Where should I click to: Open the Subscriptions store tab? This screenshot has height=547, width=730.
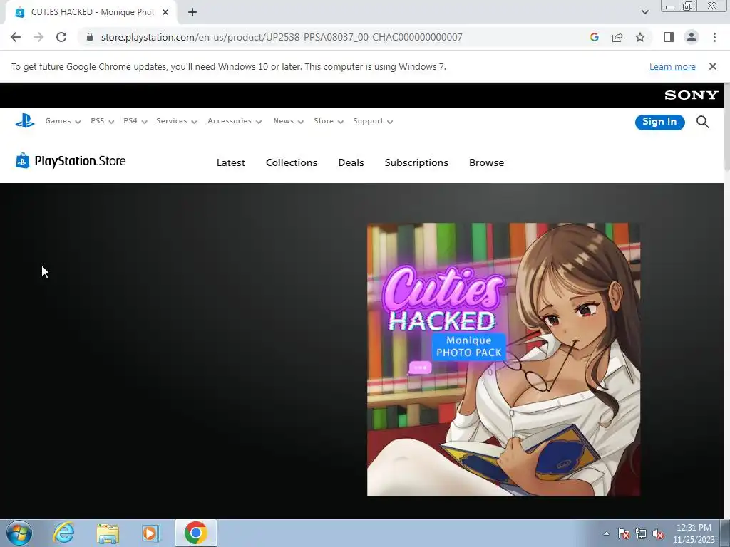click(416, 163)
